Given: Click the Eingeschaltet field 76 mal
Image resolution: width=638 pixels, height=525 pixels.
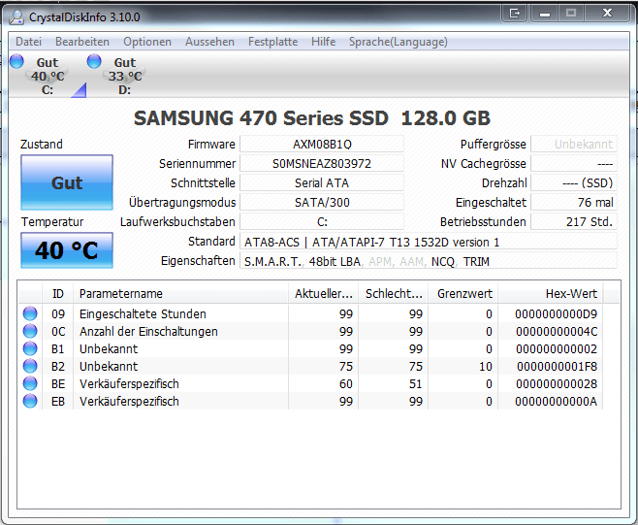Looking at the screenshot, I should pyautogui.click(x=574, y=203).
